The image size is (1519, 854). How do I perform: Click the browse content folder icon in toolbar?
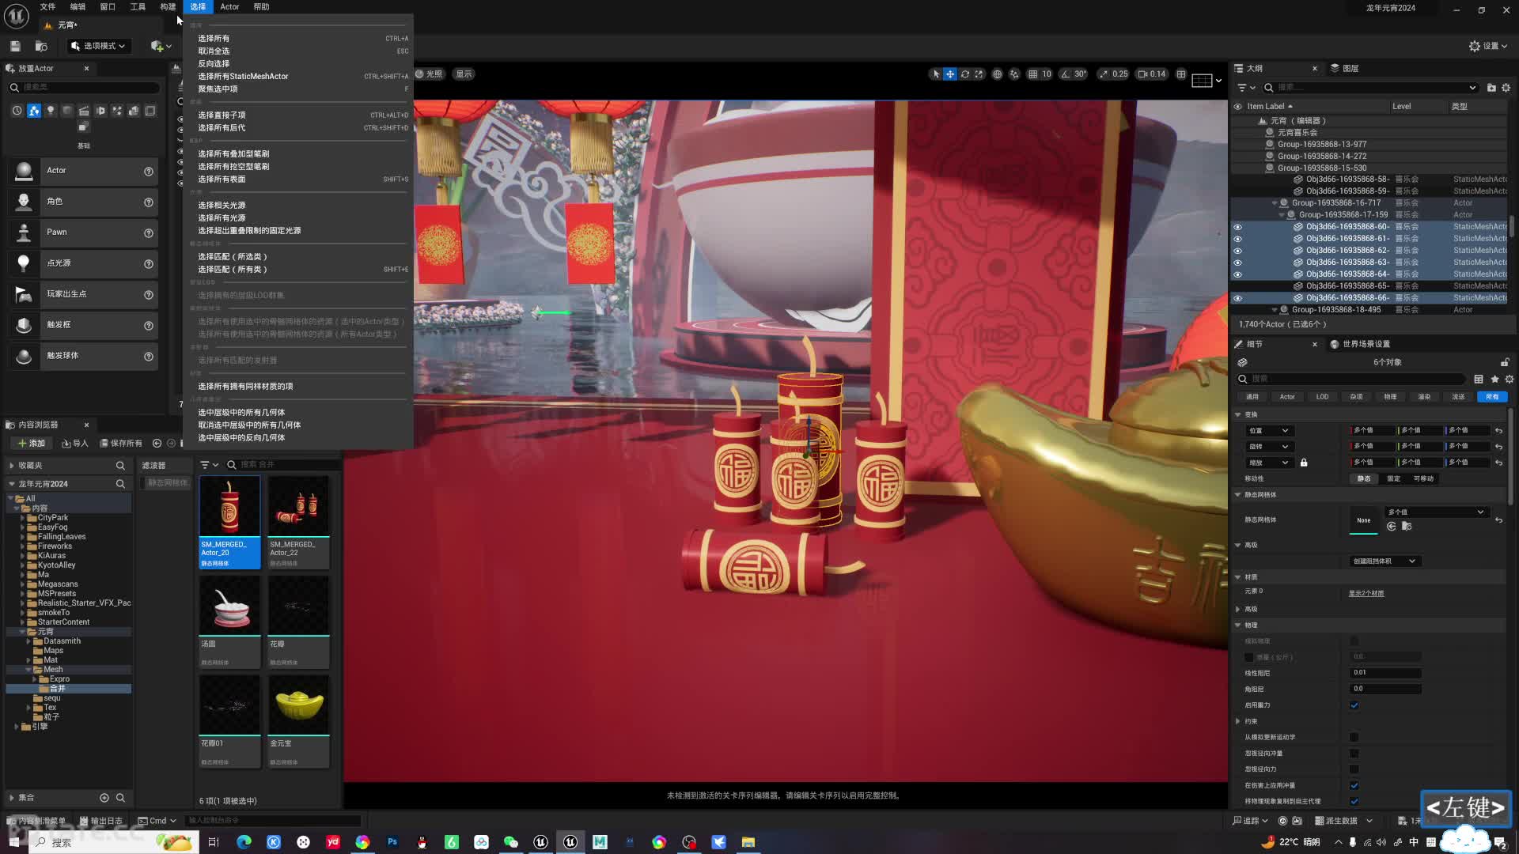pyautogui.click(x=41, y=46)
